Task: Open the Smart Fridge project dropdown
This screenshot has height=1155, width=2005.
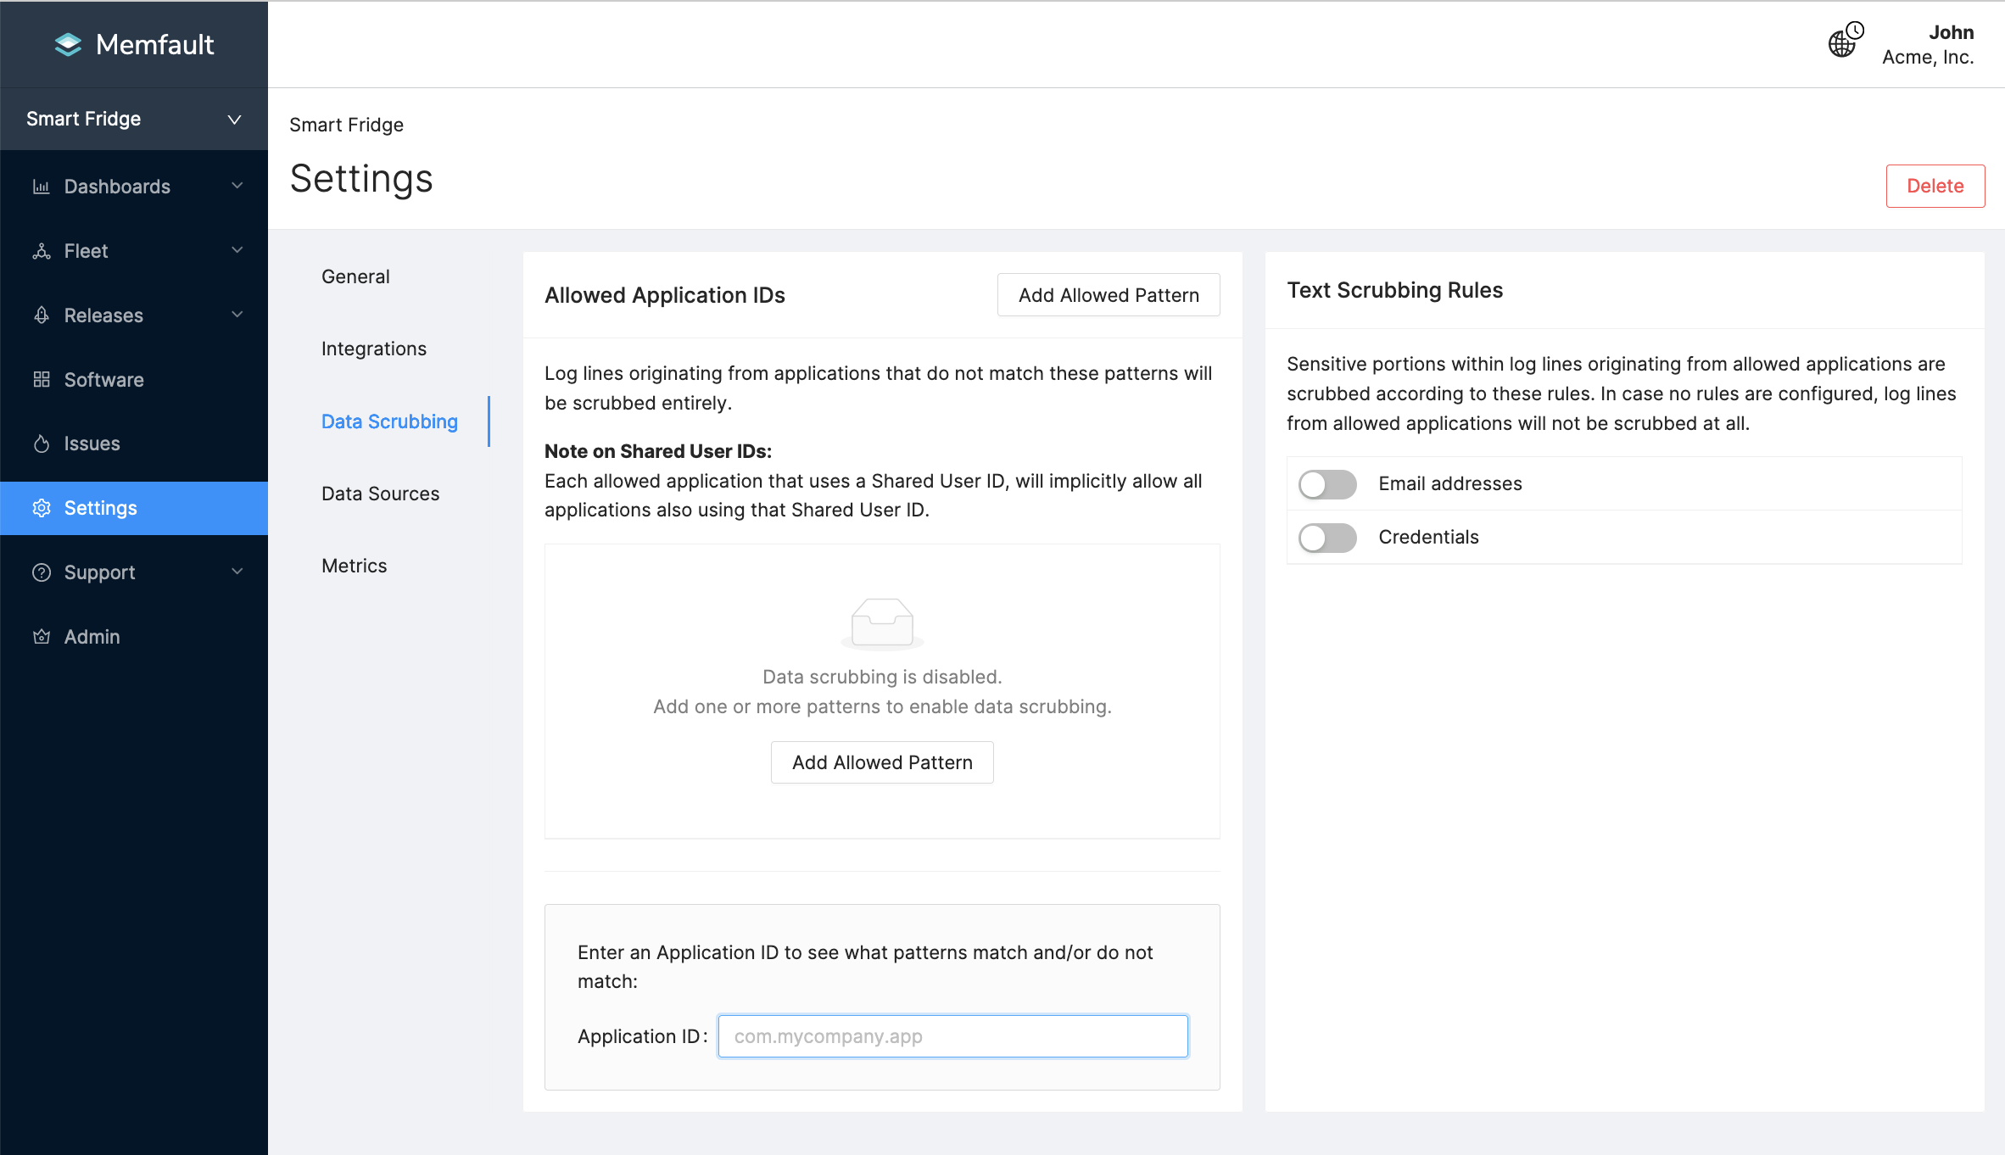Action: [133, 119]
